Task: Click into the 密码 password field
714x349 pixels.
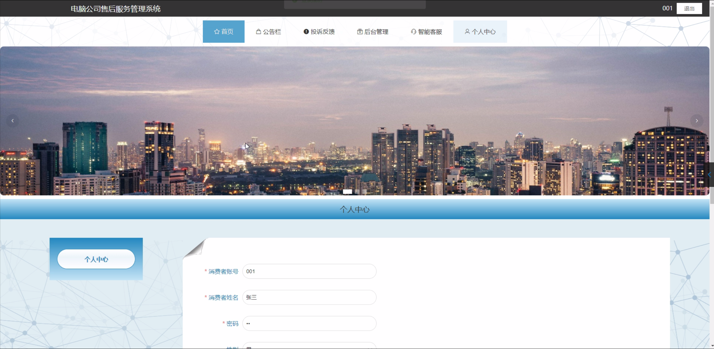Action: (x=309, y=323)
